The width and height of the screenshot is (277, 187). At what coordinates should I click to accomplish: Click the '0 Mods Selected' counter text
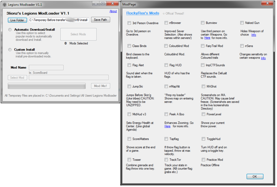pos(76,43)
